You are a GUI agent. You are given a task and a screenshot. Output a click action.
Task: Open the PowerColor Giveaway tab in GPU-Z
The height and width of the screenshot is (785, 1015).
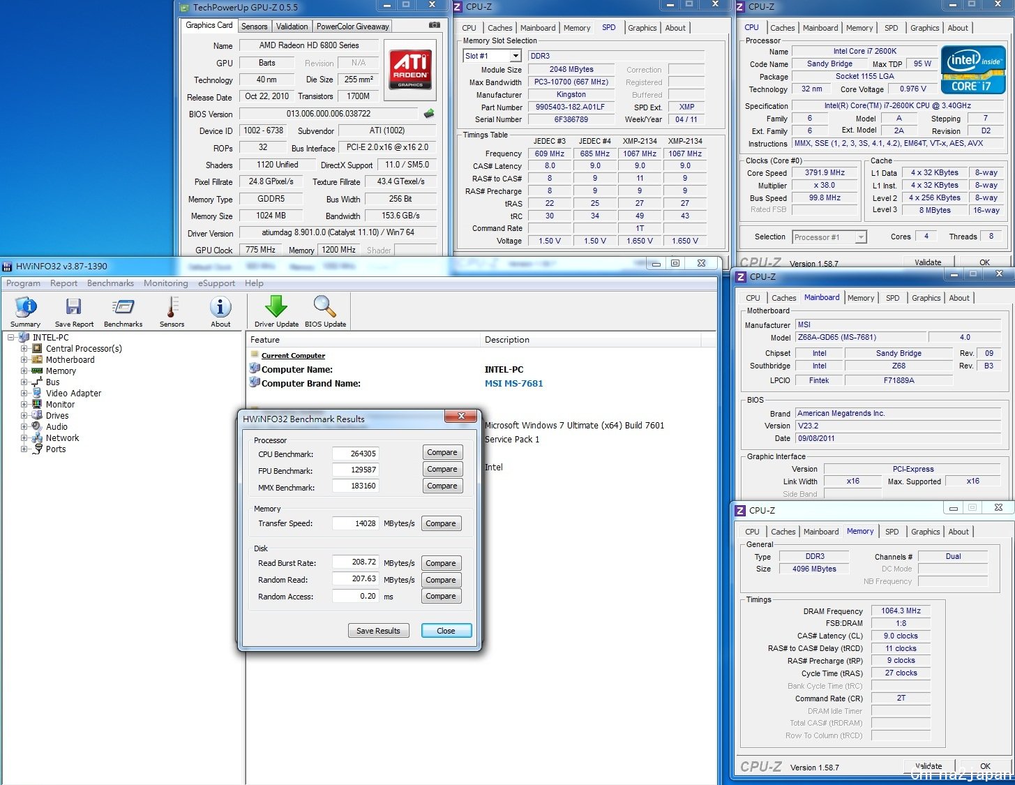point(352,27)
